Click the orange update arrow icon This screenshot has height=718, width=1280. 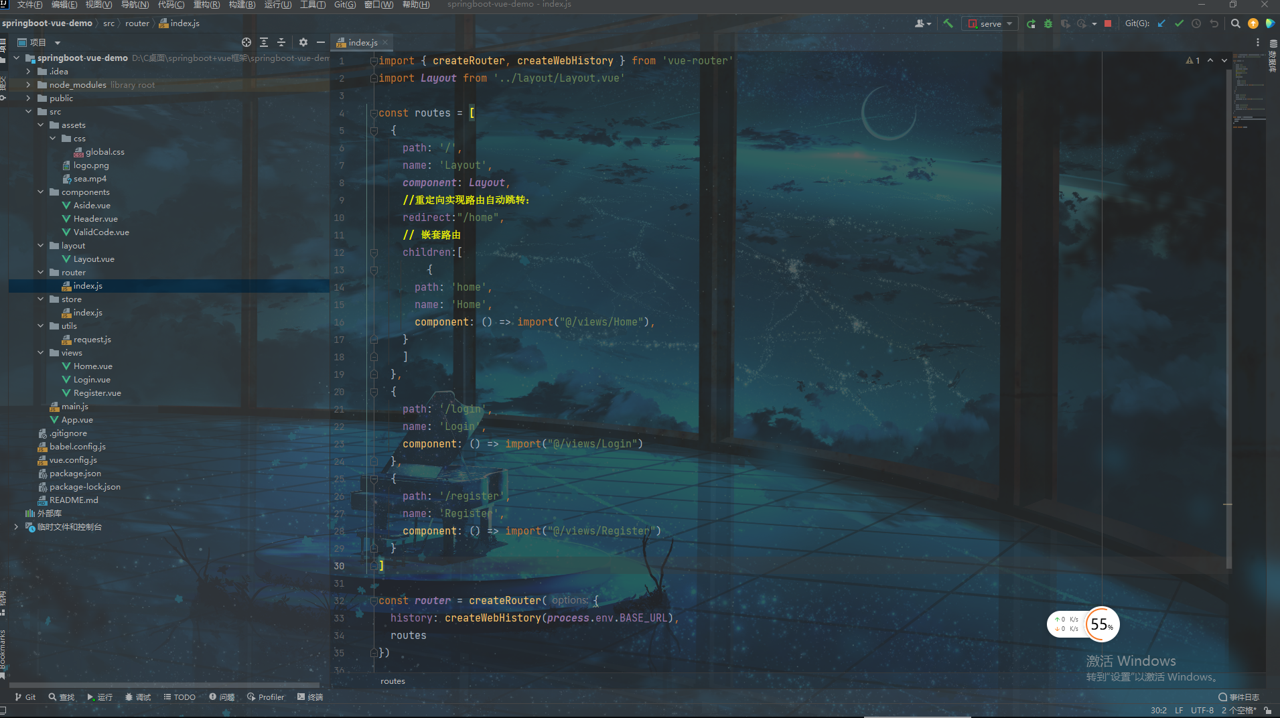pos(1253,23)
